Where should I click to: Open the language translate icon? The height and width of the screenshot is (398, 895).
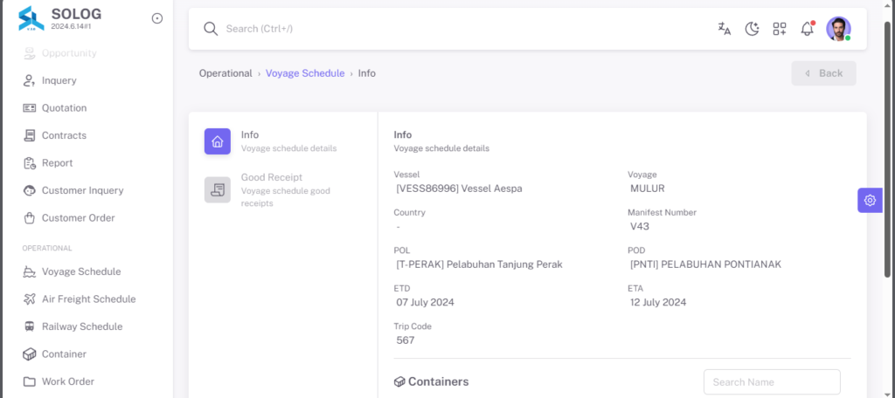(x=725, y=29)
